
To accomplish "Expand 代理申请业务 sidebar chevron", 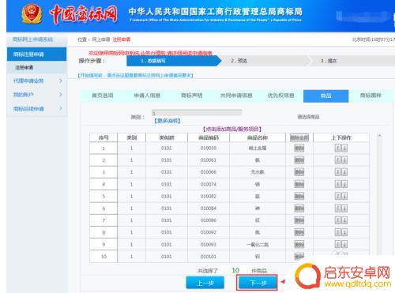I will click(x=61, y=81).
